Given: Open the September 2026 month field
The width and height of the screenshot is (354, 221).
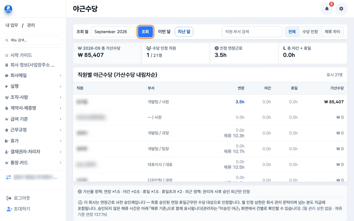Looking at the screenshot, I should (x=113, y=32).
